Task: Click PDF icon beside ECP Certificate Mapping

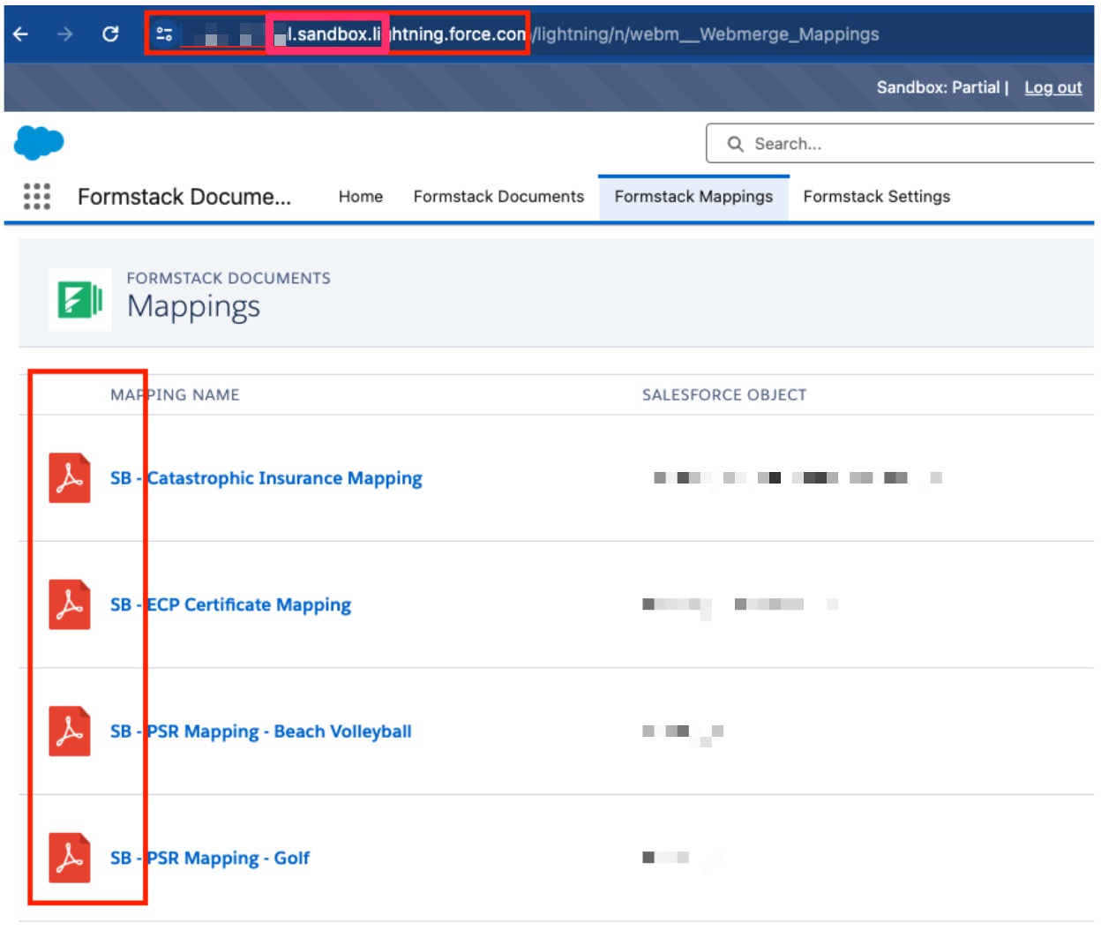Action: 70,604
